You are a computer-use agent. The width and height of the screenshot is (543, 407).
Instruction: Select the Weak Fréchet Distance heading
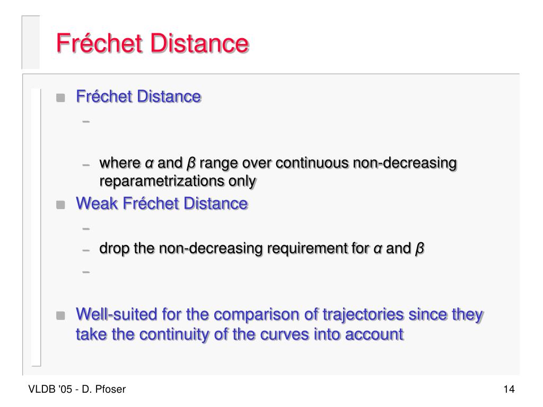coord(162,203)
